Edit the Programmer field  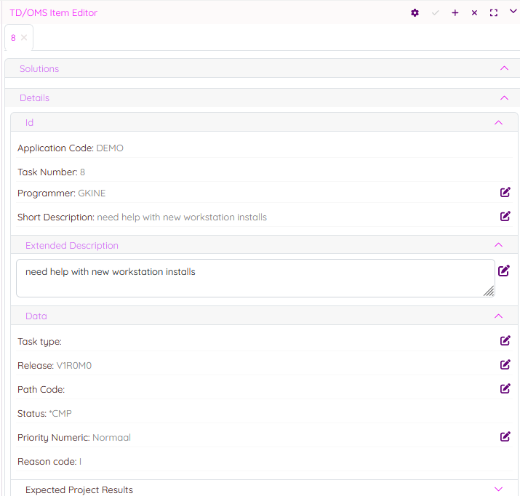coord(505,193)
